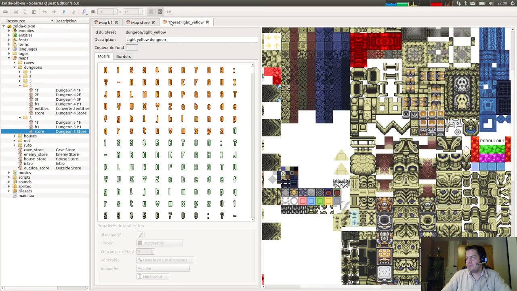Click the Copy icon in toolbar
The height and width of the screenshot is (291, 517).
(25, 12)
